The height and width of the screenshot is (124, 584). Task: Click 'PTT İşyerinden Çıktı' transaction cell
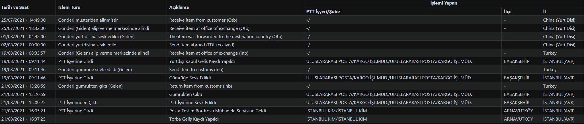(78, 103)
